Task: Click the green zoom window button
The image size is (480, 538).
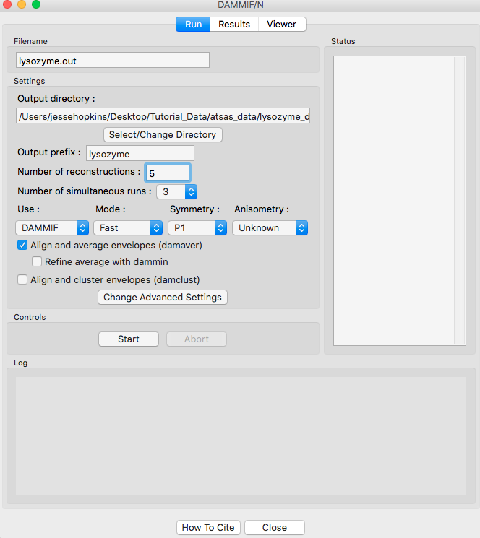Action: coord(36,4)
